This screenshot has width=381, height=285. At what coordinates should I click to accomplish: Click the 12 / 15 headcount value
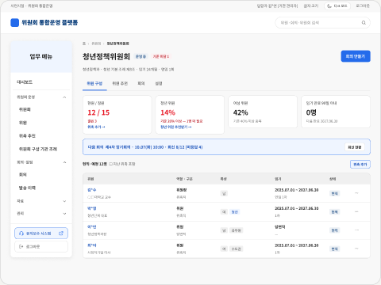98,112
